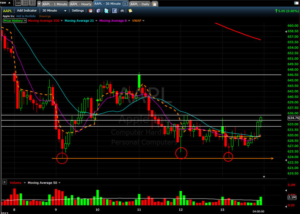The height and width of the screenshot is (214, 300).
Task: Switch to the AAPL - Hourly tab
Action: coord(81,4)
